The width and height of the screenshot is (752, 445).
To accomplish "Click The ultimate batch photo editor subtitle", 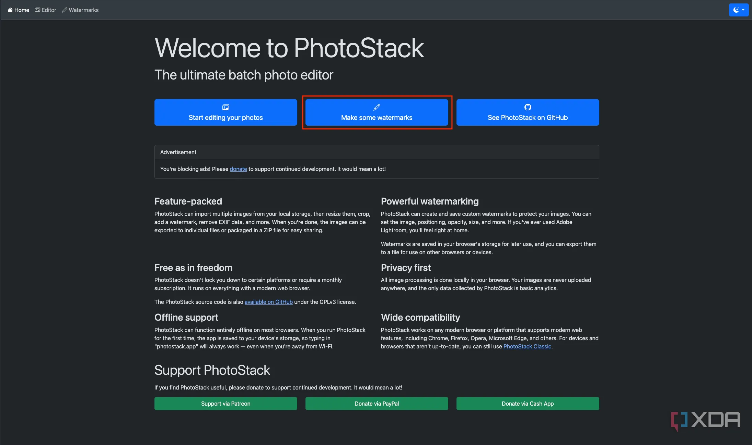I will [244, 75].
